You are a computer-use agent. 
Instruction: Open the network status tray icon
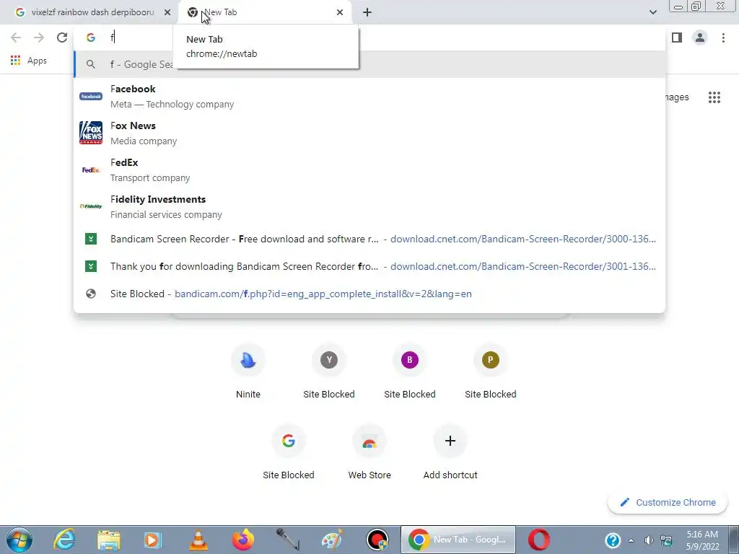click(x=666, y=540)
